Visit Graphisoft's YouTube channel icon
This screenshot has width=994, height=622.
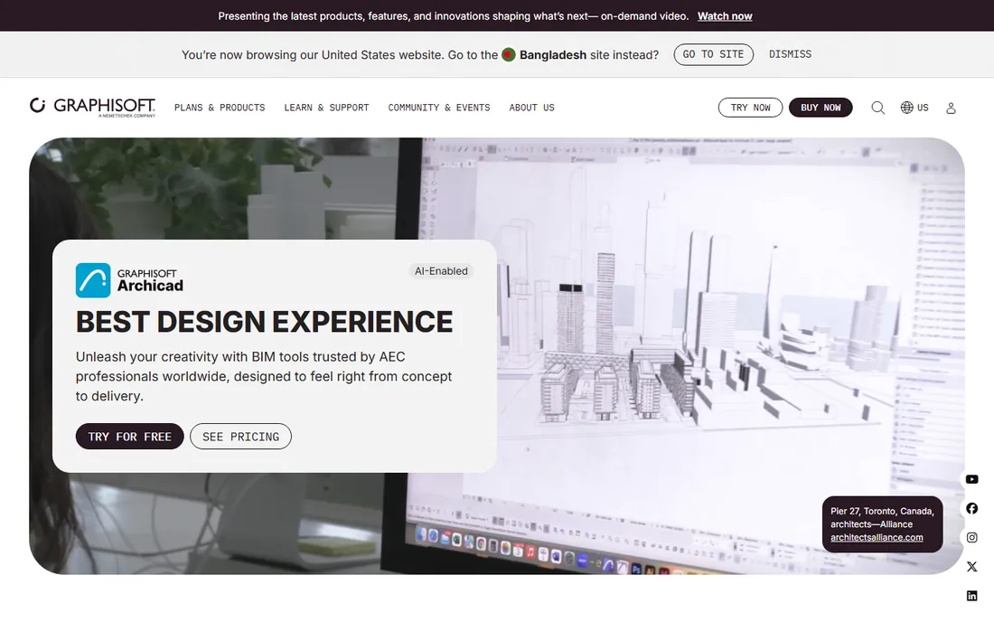pyautogui.click(x=971, y=479)
